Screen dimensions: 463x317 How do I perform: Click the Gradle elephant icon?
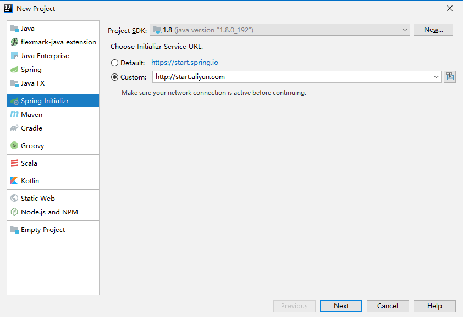point(14,128)
